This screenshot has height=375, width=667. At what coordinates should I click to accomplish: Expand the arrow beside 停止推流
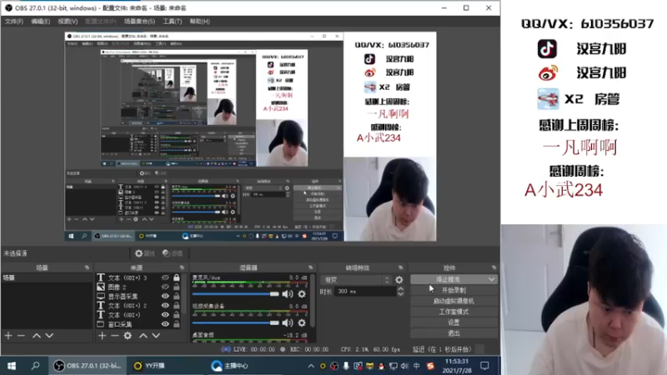click(492, 279)
